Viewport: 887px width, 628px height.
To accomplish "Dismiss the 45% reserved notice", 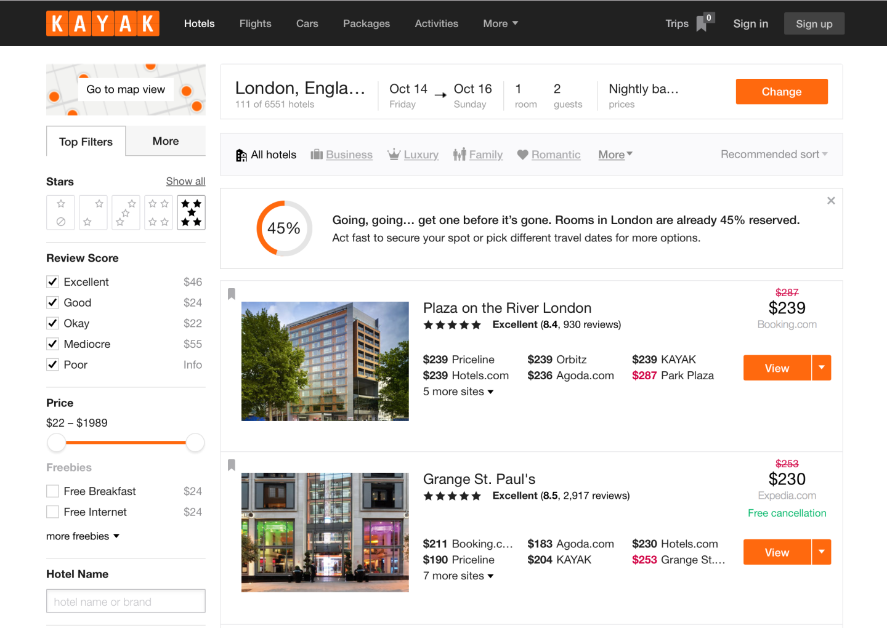I will 831,201.
